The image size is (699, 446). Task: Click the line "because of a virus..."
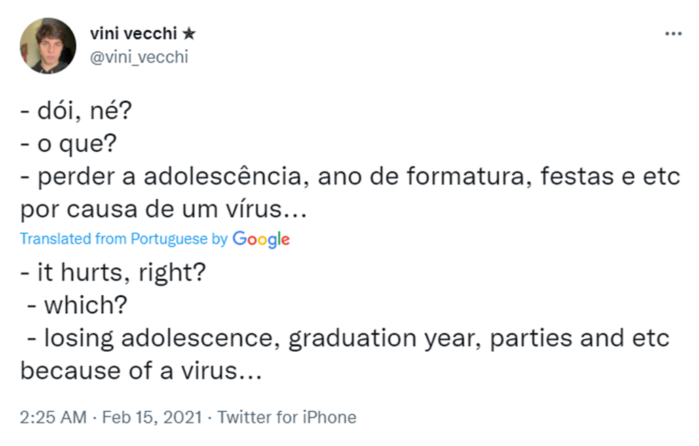coord(140,371)
